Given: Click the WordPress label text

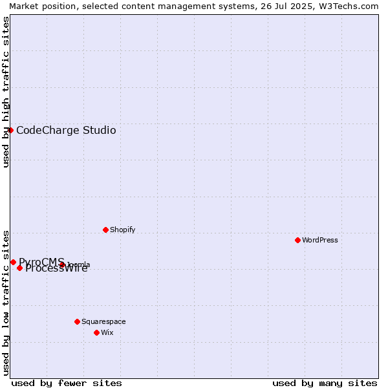Looking at the screenshot, I should [x=319, y=240].
